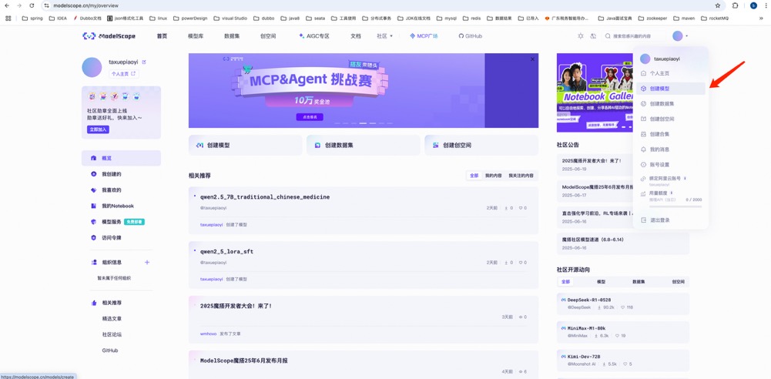
Task: Select 模型 tab in 社区开源动向
Action: pyautogui.click(x=601, y=282)
